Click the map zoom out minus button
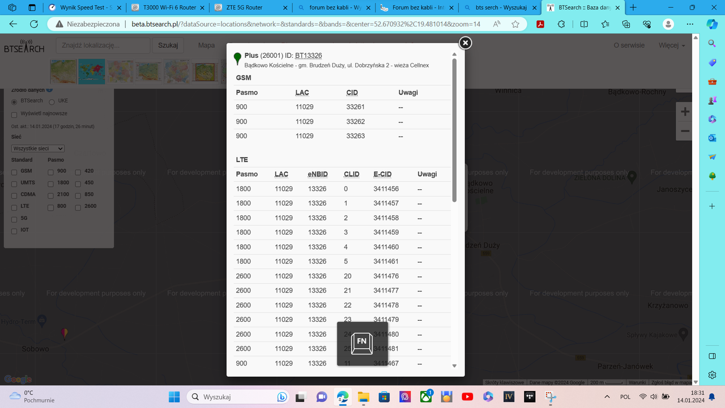The image size is (725, 408). click(x=685, y=131)
